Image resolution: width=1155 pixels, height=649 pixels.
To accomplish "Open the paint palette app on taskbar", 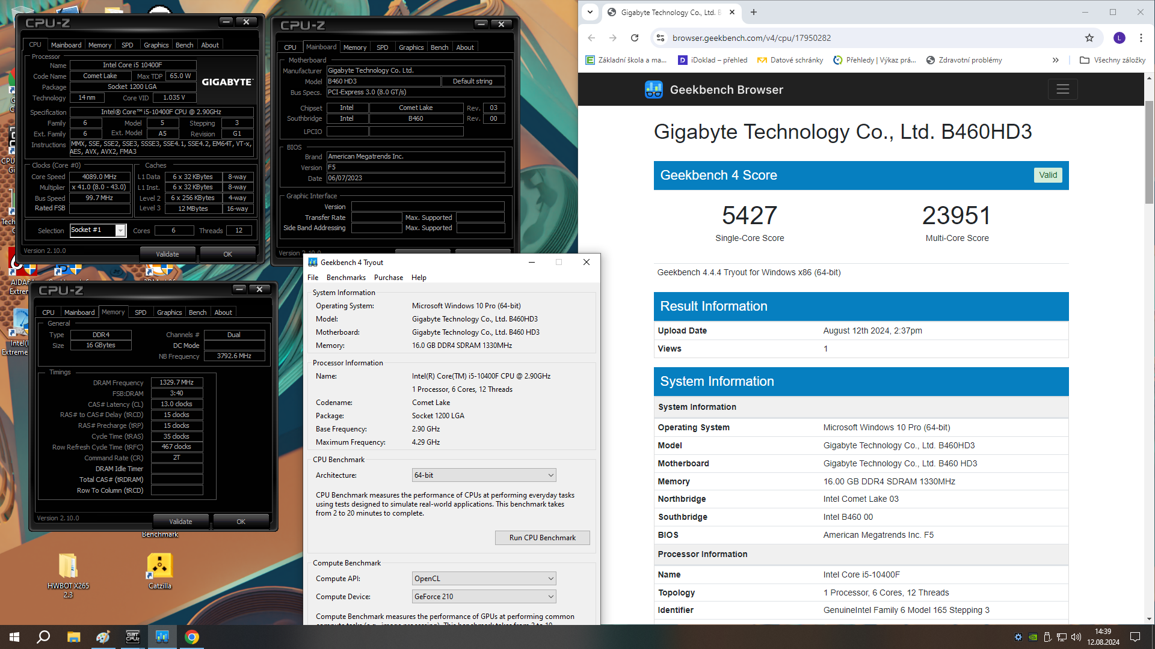I will (x=103, y=637).
